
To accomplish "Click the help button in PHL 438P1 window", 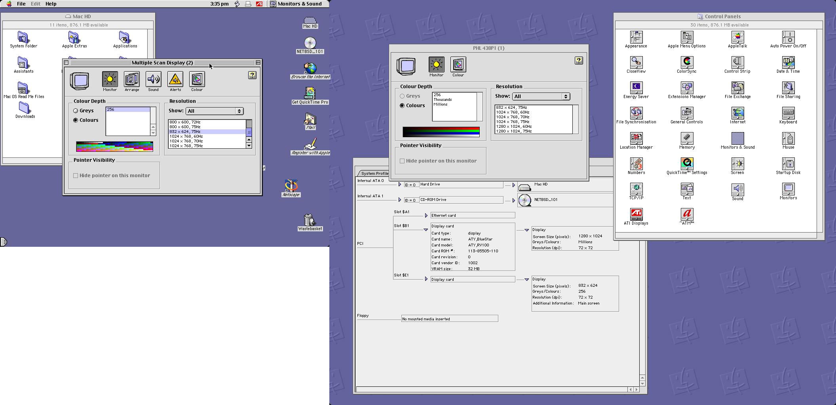I will [x=579, y=61].
